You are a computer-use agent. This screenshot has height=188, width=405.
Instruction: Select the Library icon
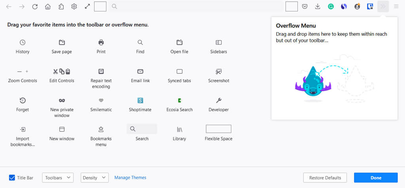(180, 129)
